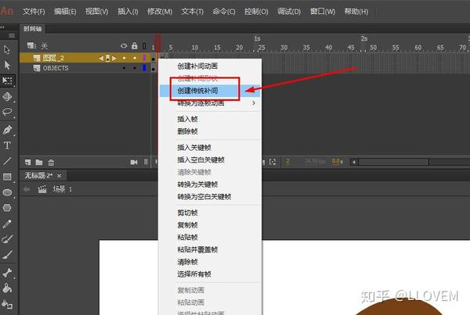Click the scene clapperboard icon
470x315 pixels.
pyautogui.click(x=42, y=189)
